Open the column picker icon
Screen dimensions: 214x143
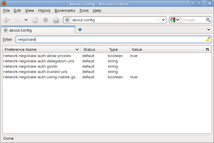pos(207,49)
